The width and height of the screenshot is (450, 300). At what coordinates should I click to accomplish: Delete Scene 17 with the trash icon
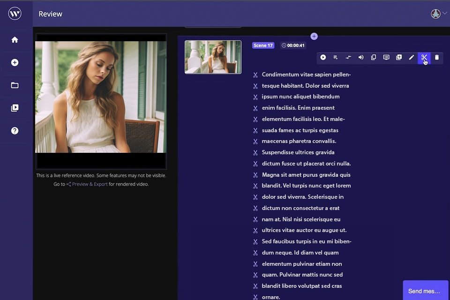[x=437, y=57]
